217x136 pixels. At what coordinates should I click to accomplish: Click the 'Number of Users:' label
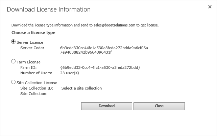coord(36,73)
